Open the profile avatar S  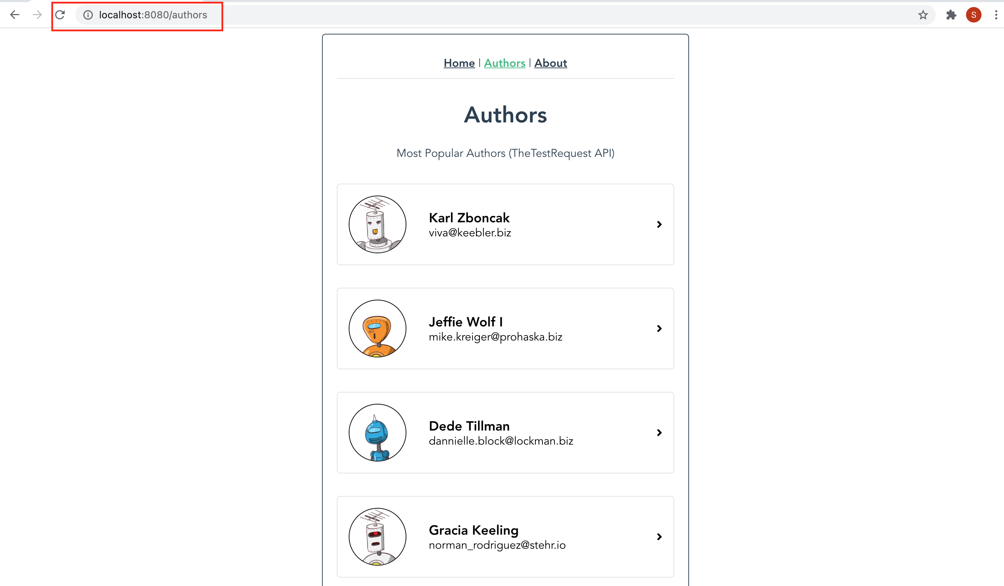click(x=973, y=15)
